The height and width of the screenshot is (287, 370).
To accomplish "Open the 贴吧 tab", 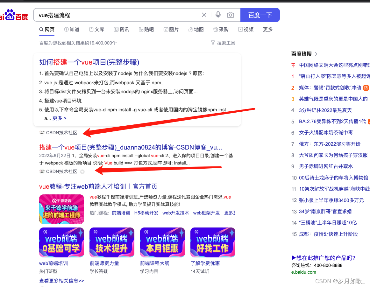I will (146, 30).
